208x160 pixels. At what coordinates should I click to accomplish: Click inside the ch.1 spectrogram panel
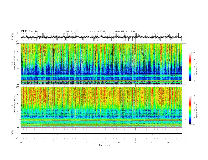tap(101, 64)
